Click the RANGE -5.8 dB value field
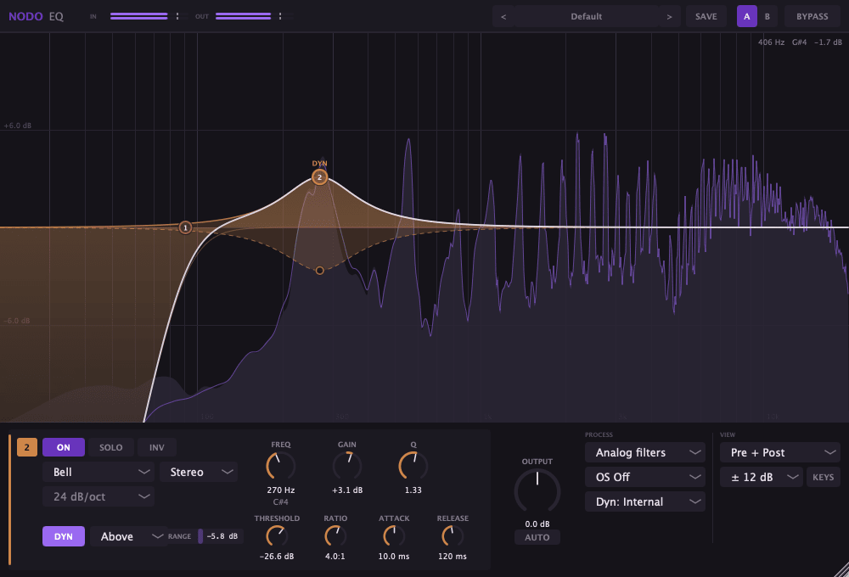Image resolution: width=849 pixels, height=577 pixels. [222, 536]
